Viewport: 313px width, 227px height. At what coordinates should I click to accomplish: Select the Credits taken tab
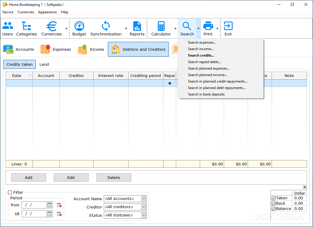click(x=20, y=64)
